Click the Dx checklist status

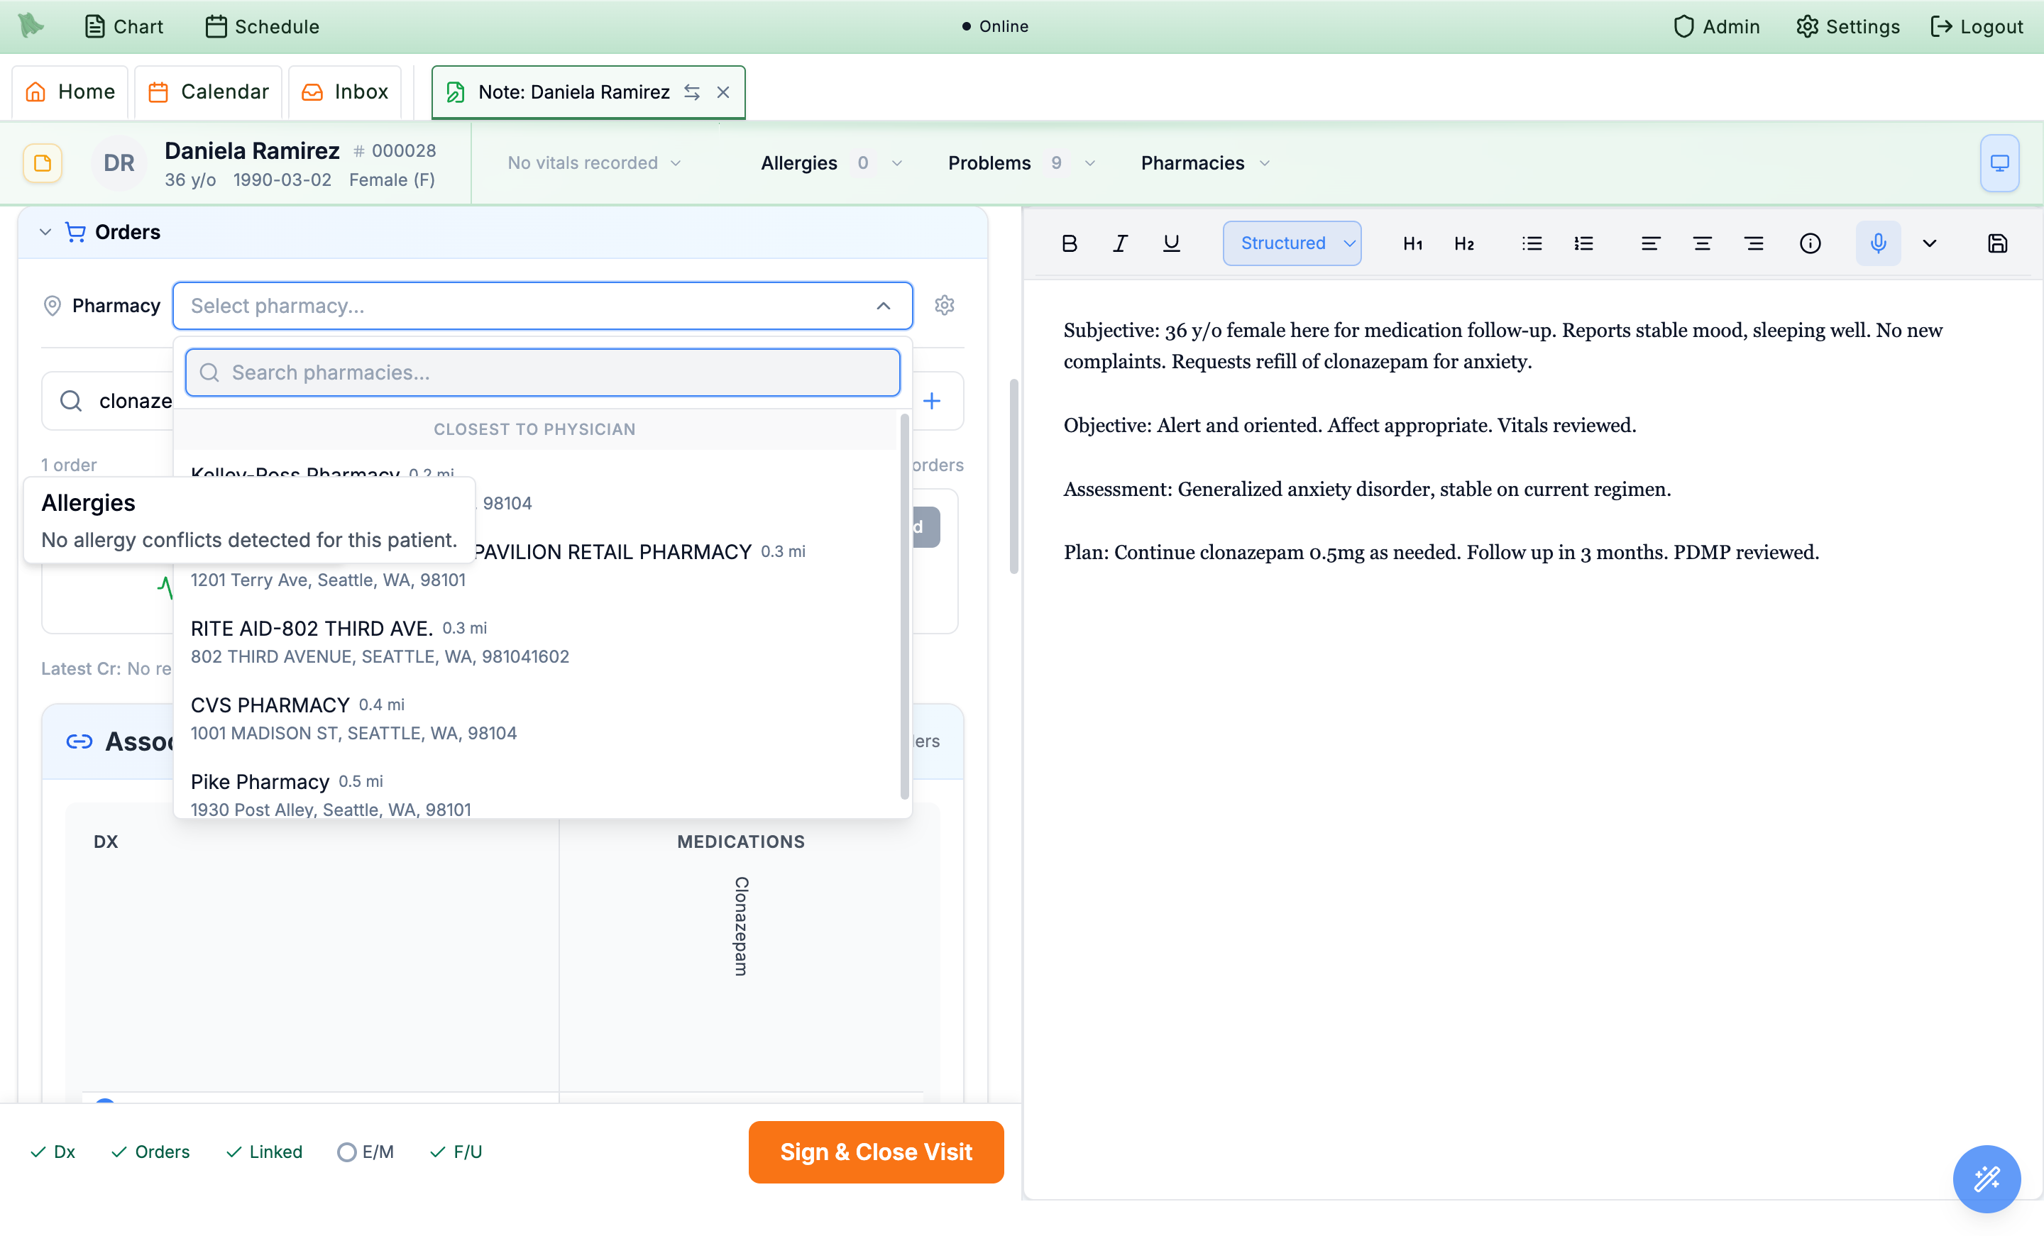pyautogui.click(x=53, y=1152)
